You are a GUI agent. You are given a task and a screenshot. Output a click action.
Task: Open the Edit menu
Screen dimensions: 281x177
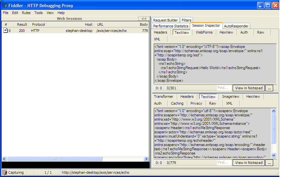(15, 13)
